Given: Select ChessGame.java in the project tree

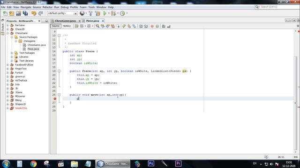Looking at the screenshot, I should 37,45.
